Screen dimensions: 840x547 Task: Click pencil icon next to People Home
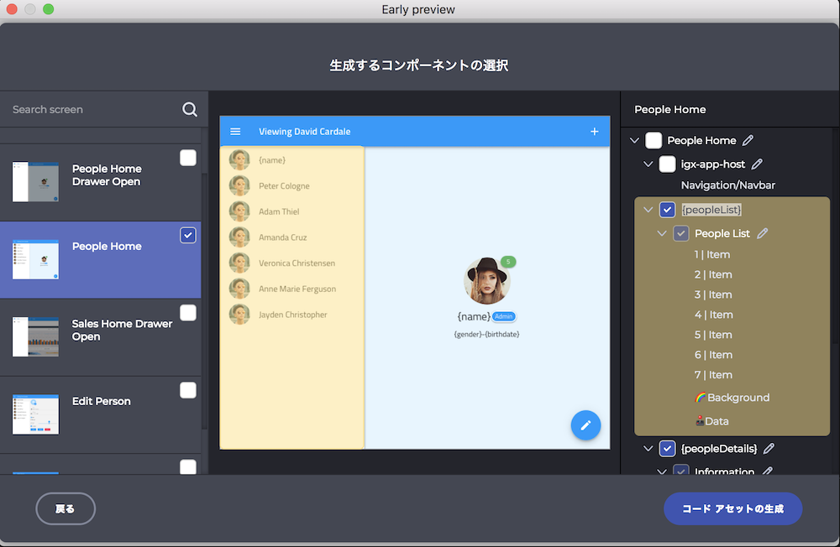point(748,141)
